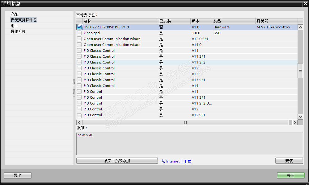
Task: Tick checkbox for PID Classic Control V13
Action: [x=79, y=74]
